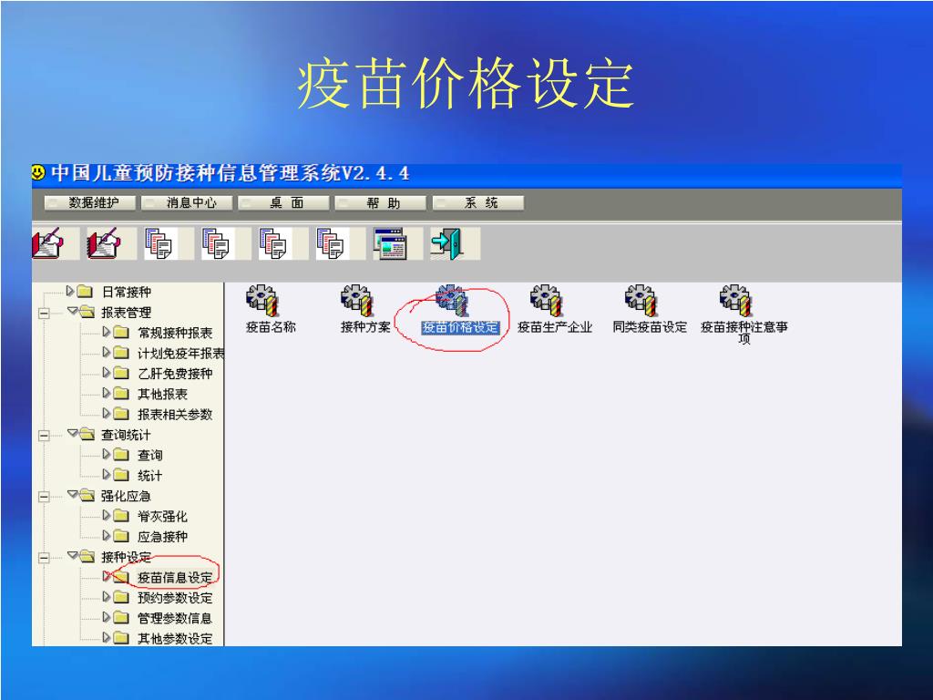Select the 强化应急 tree label

point(126,496)
